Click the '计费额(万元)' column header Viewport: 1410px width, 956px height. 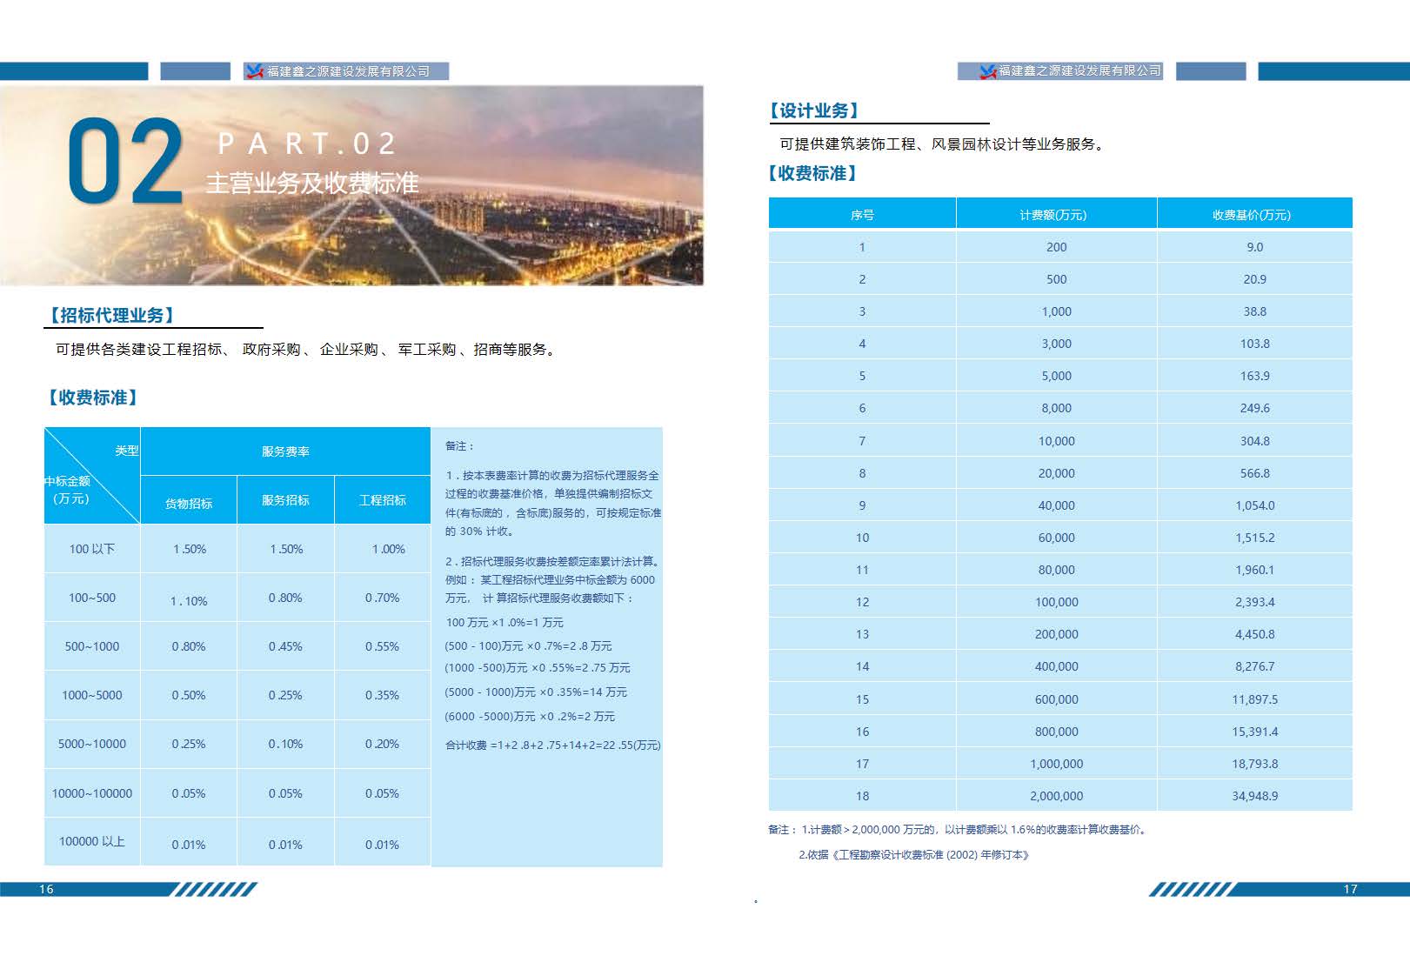coord(1056,215)
